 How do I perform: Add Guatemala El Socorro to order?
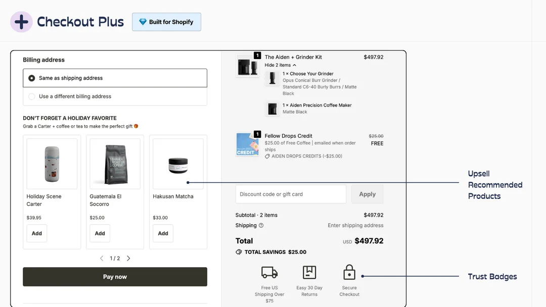coord(100,233)
